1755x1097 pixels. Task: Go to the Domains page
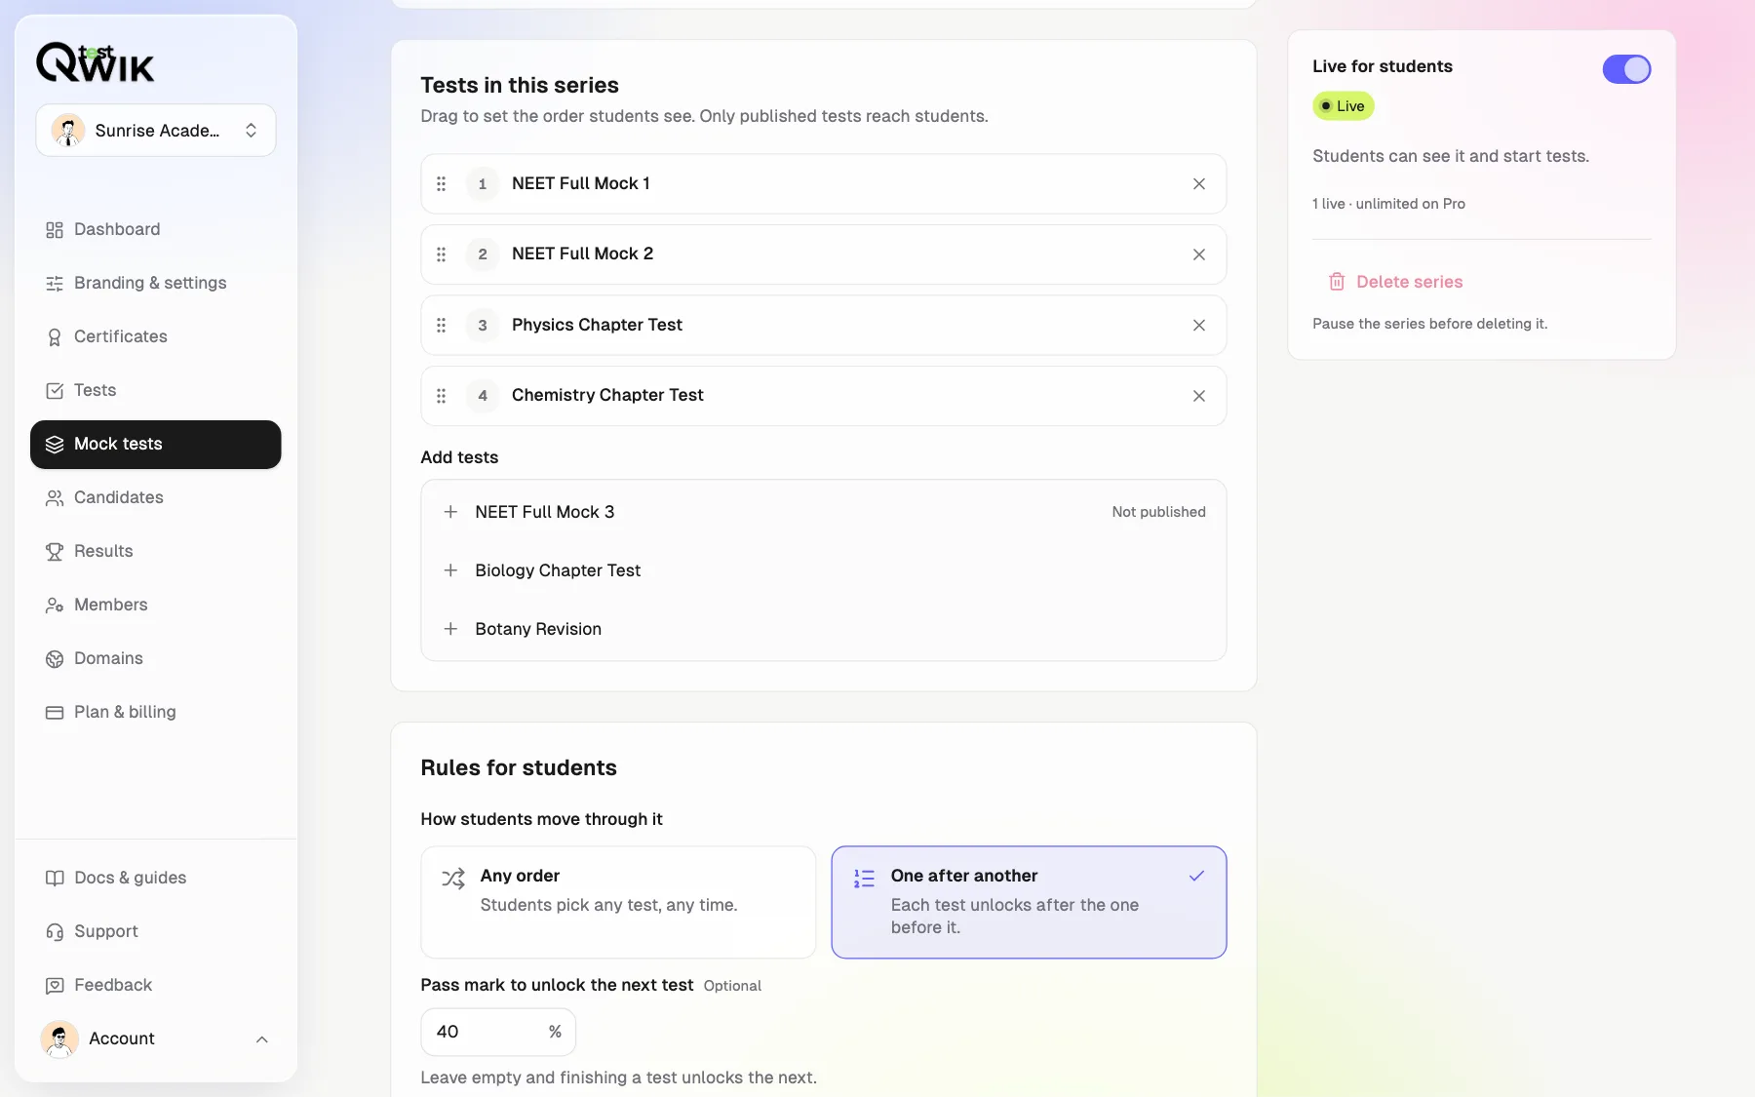pos(156,659)
